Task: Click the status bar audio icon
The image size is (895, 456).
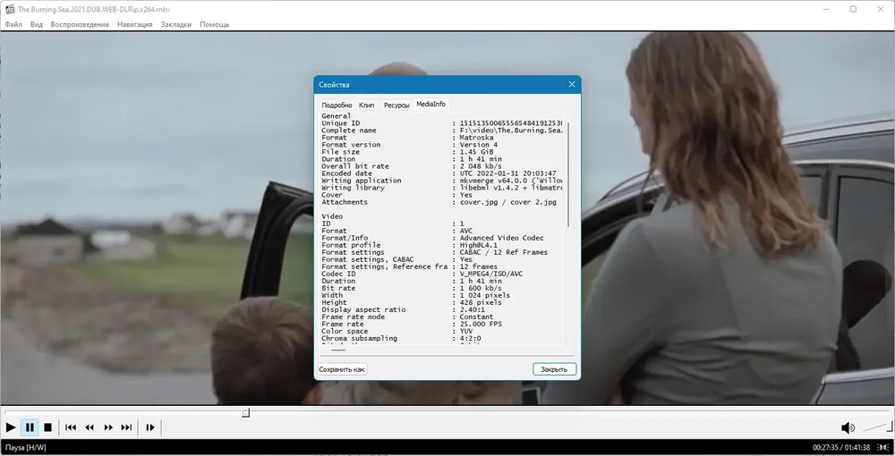Action: pyautogui.click(x=883, y=447)
